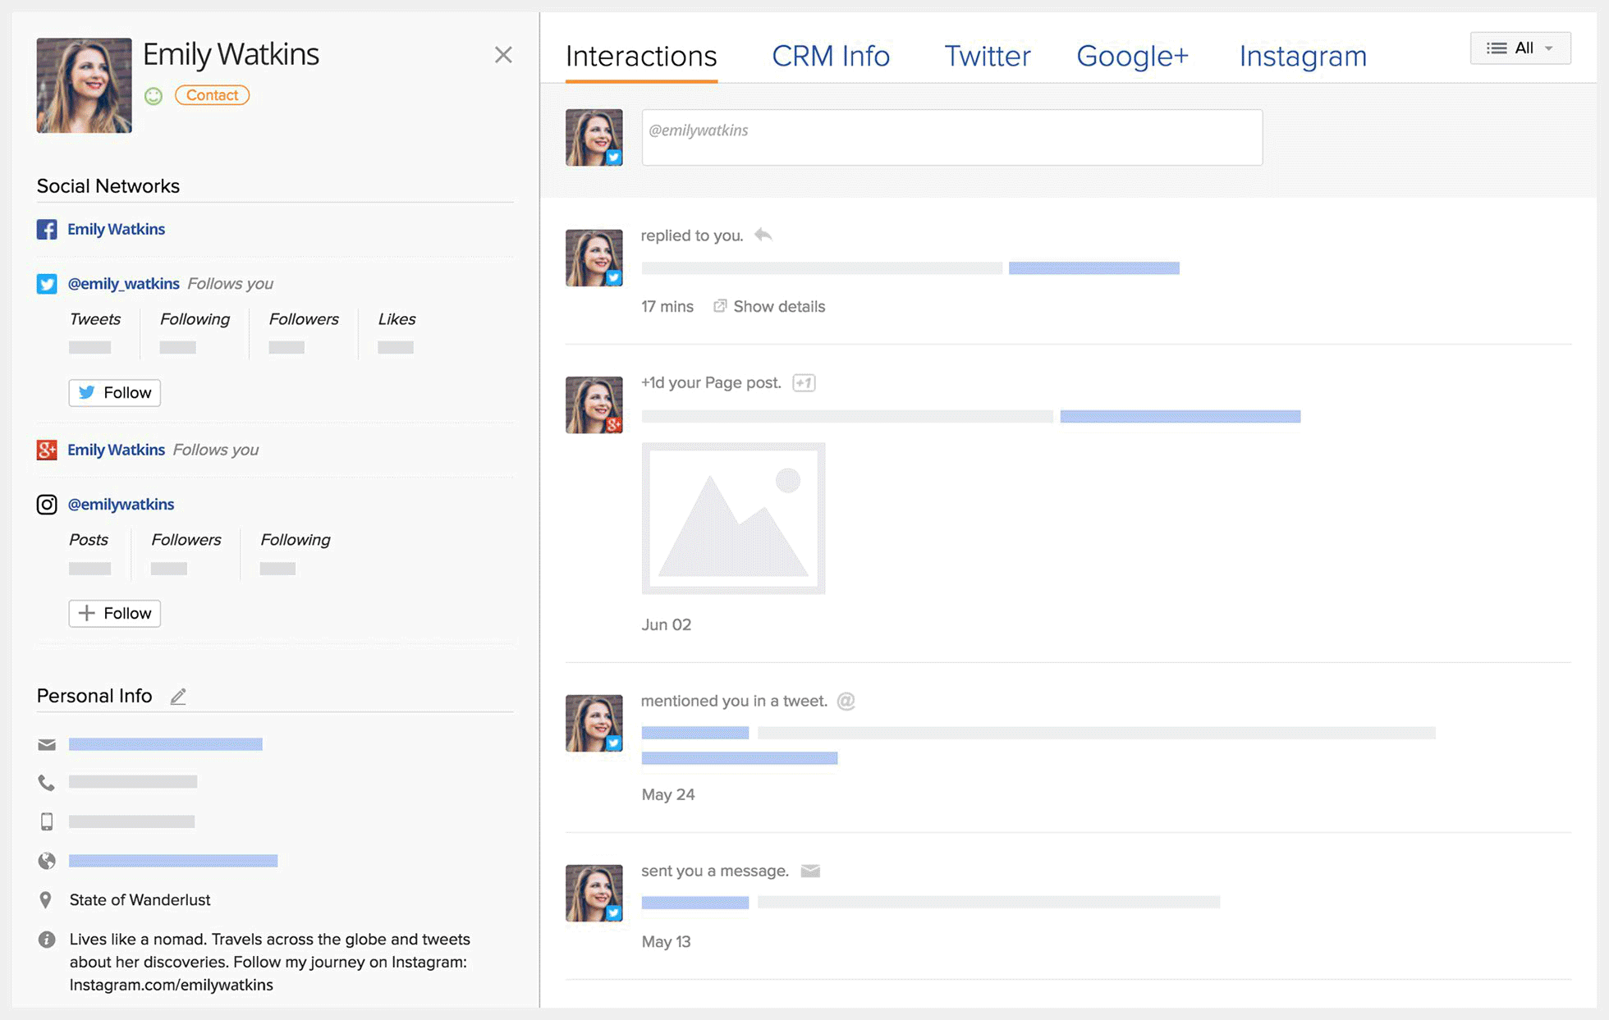Click the orange Contact label
Screen dimensions: 1609x1020
coord(212,95)
